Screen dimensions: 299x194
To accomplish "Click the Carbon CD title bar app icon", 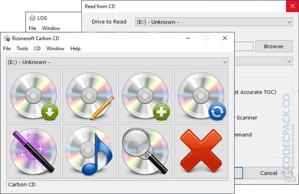I will (7, 38).
